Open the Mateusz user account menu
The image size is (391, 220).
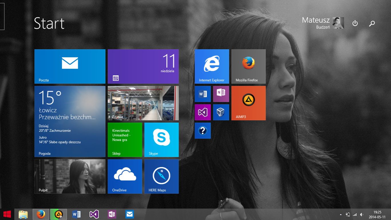[323, 23]
